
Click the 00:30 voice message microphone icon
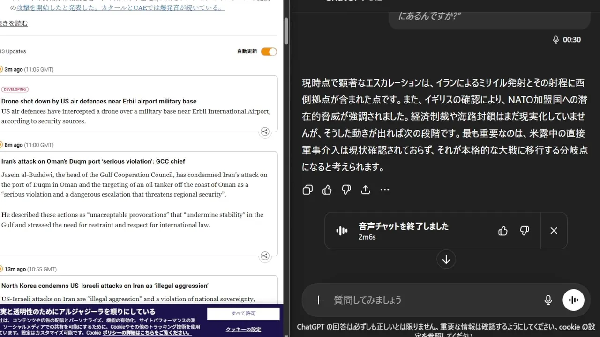tap(556, 40)
